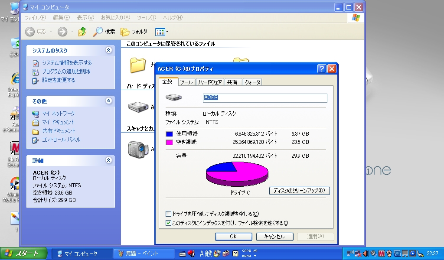Click the McAfee red M tray icon
444x260 pixels.
(382, 253)
